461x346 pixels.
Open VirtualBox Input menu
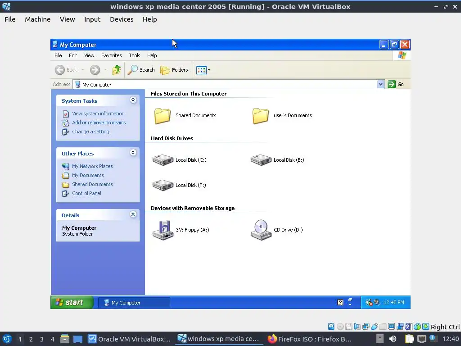point(92,19)
